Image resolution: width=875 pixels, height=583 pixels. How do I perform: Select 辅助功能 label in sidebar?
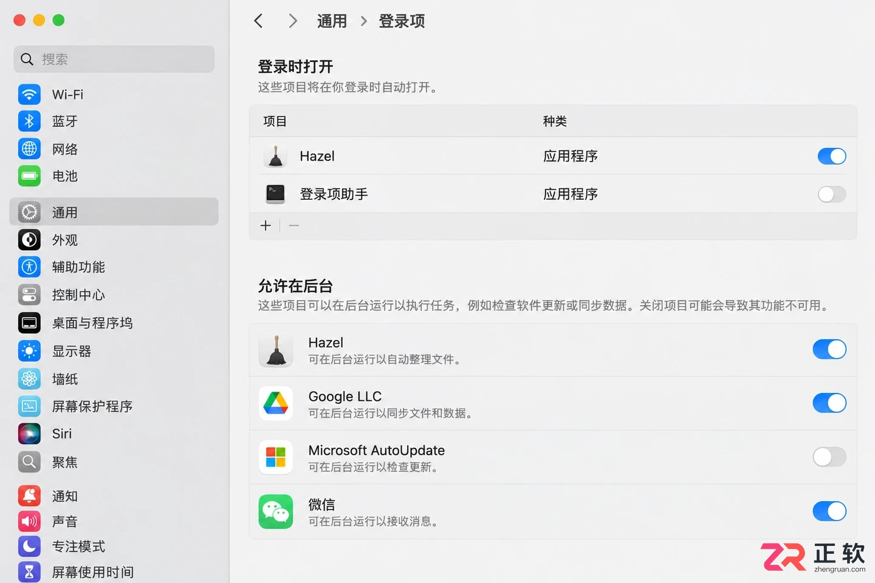(x=78, y=267)
